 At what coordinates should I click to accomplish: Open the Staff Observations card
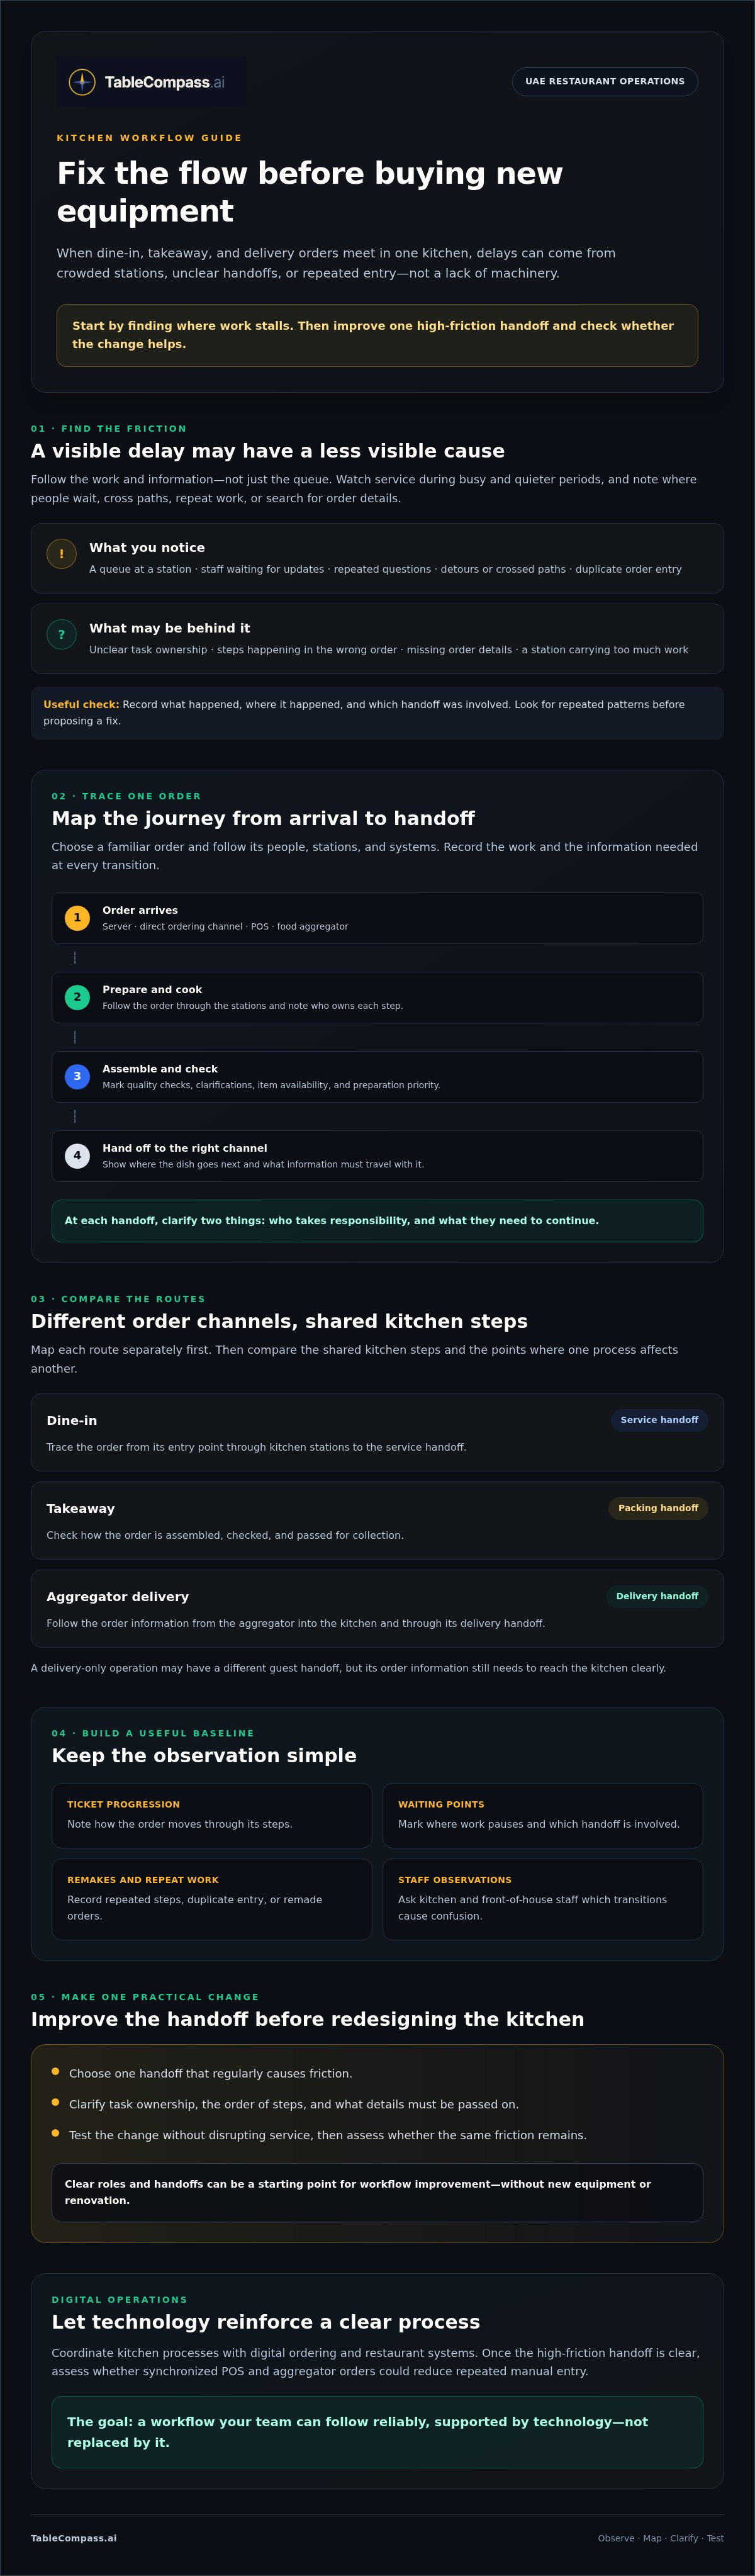[543, 1899]
